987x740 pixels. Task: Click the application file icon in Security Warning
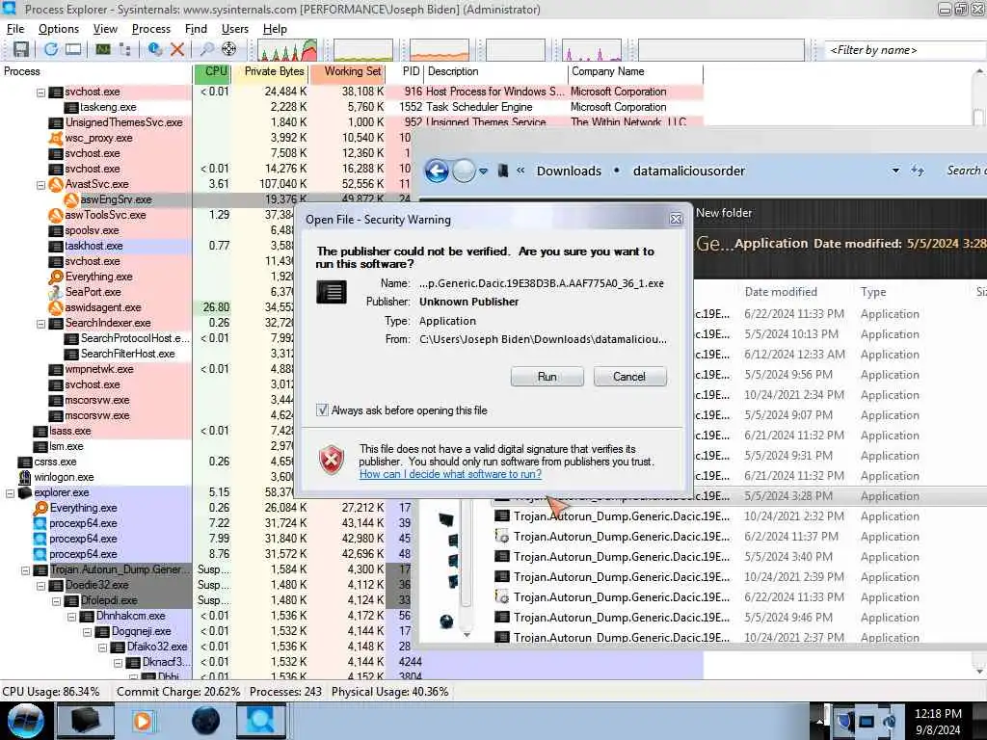tap(332, 292)
